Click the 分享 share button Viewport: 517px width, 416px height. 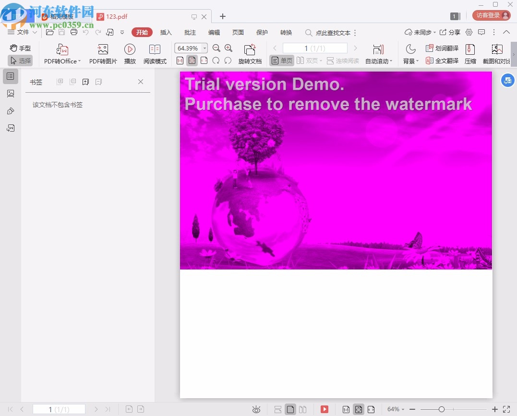[450, 33]
